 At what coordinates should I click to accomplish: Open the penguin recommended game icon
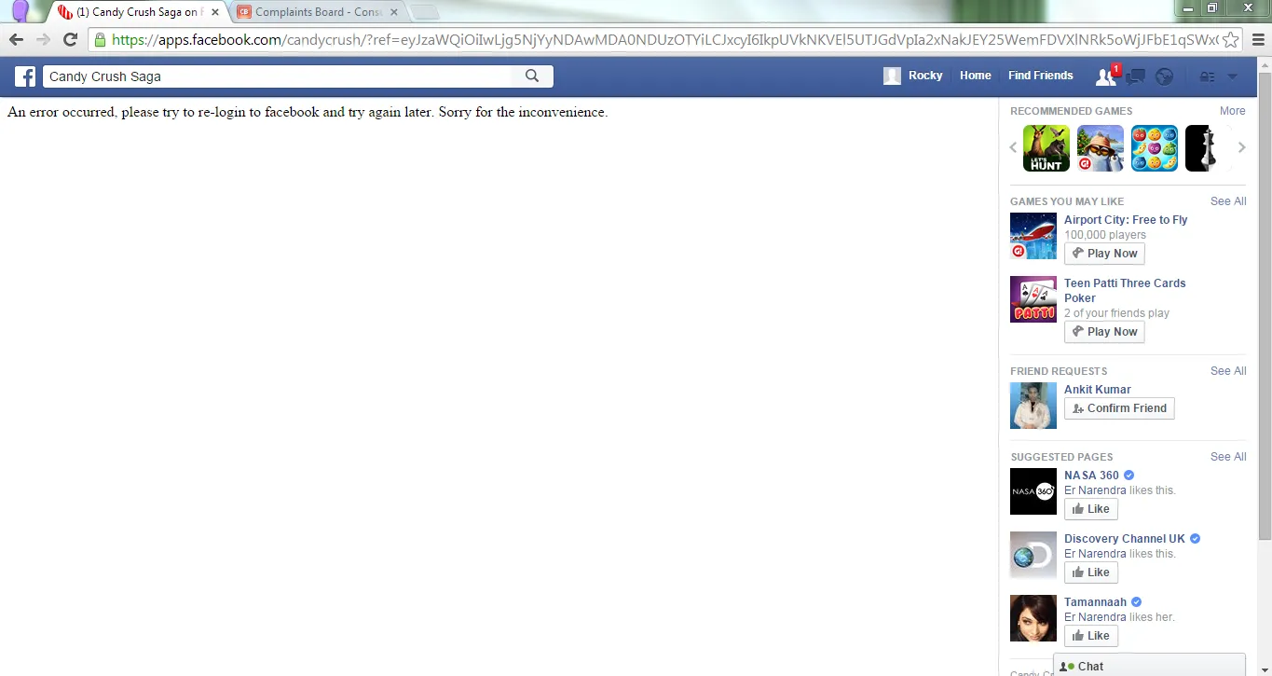coord(1101,148)
